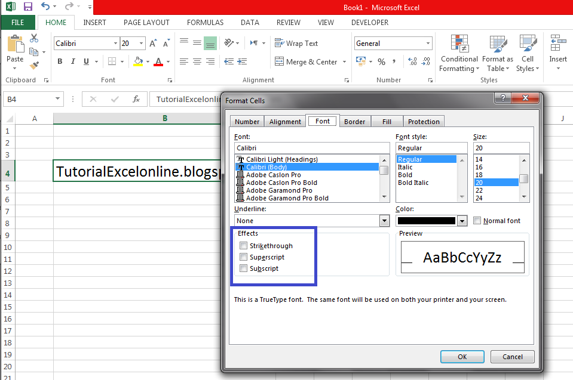This screenshot has height=380, width=573.
Task: Open the ribbon font size dropdown
Action: pyautogui.click(x=142, y=43)
